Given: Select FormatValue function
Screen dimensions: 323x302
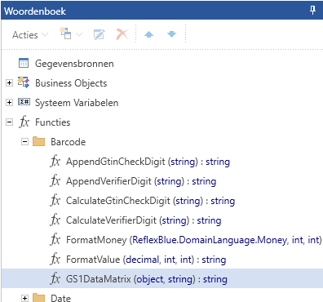Looking at the screenshot, I should point(146,260).
